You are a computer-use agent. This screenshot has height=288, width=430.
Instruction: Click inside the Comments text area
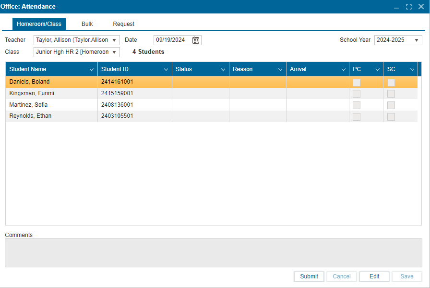(213, 253)
